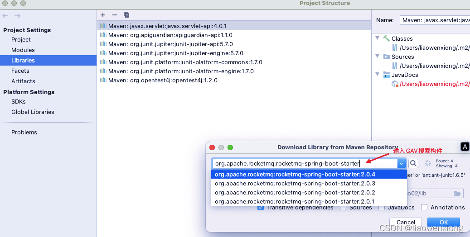Enable the JavaDocs checkbox in Maven dialog
This screenshot has width=470, height=237.
click(x=382, y=207)
